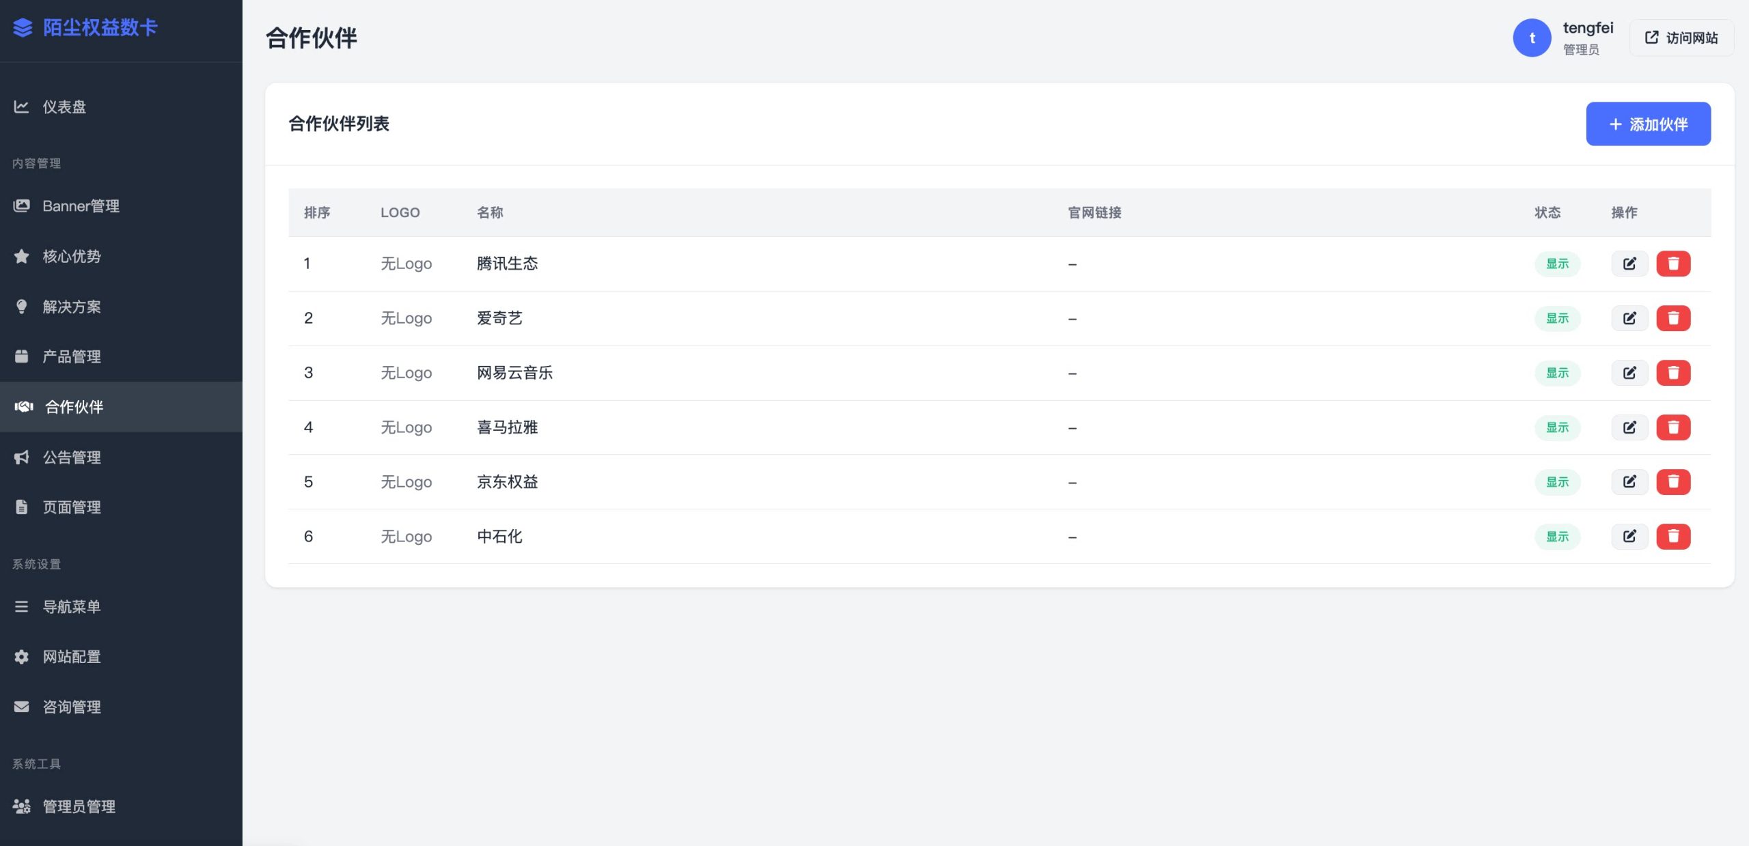The height and width of the screenshot is (846, 1749).
Task: Click 显示 status badge for 腾讯生态
Action: 1557,264
